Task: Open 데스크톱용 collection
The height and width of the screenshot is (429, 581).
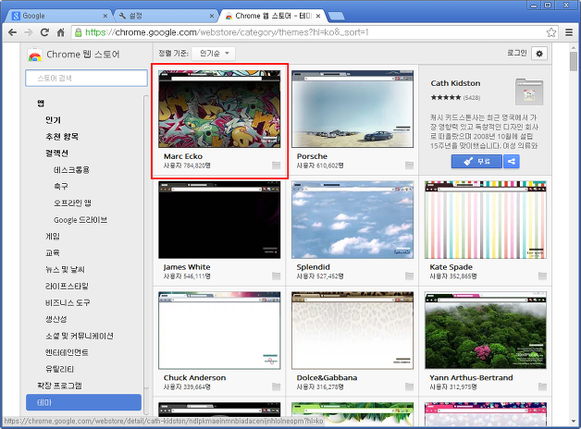Action: point(71,170)
